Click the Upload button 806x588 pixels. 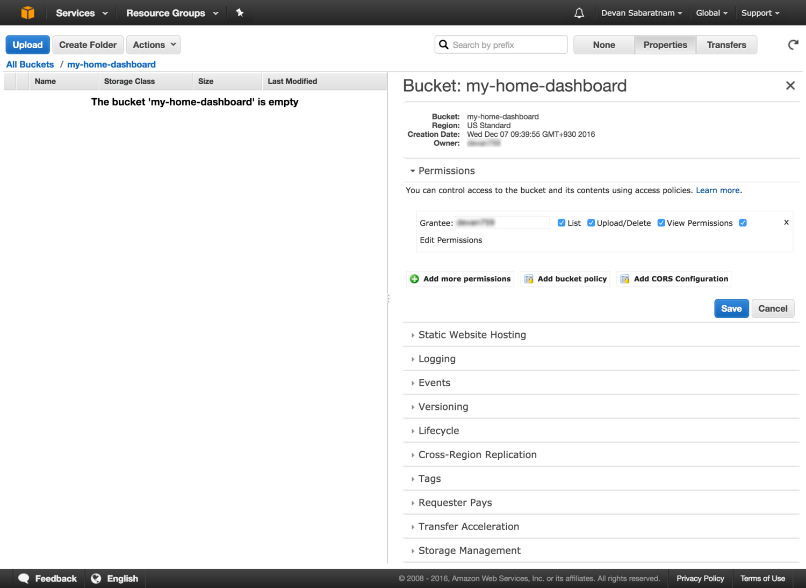point(28,45)
